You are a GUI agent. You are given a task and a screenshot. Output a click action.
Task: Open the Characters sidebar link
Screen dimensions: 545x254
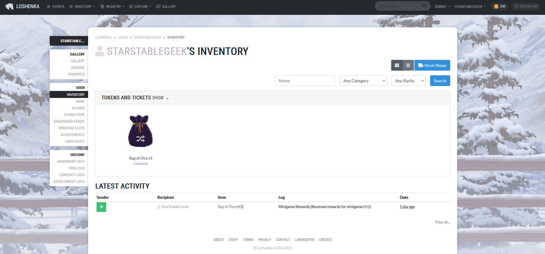tap(74, 115)
